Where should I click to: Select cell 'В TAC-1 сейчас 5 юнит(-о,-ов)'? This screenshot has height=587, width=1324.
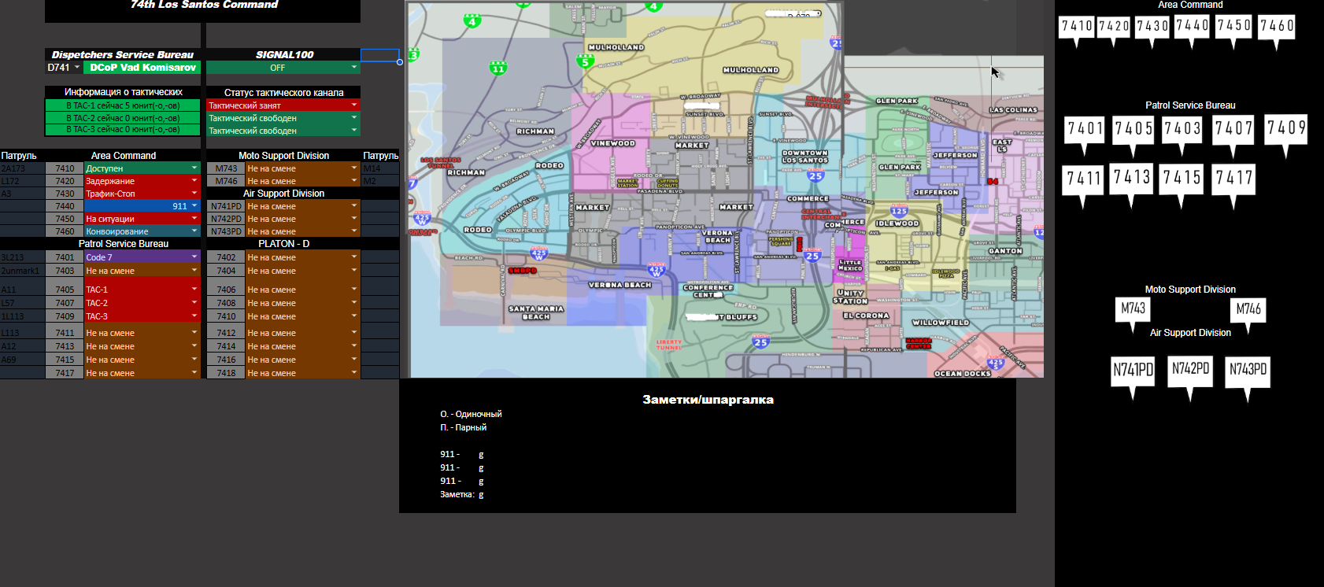tap(123, 105)
